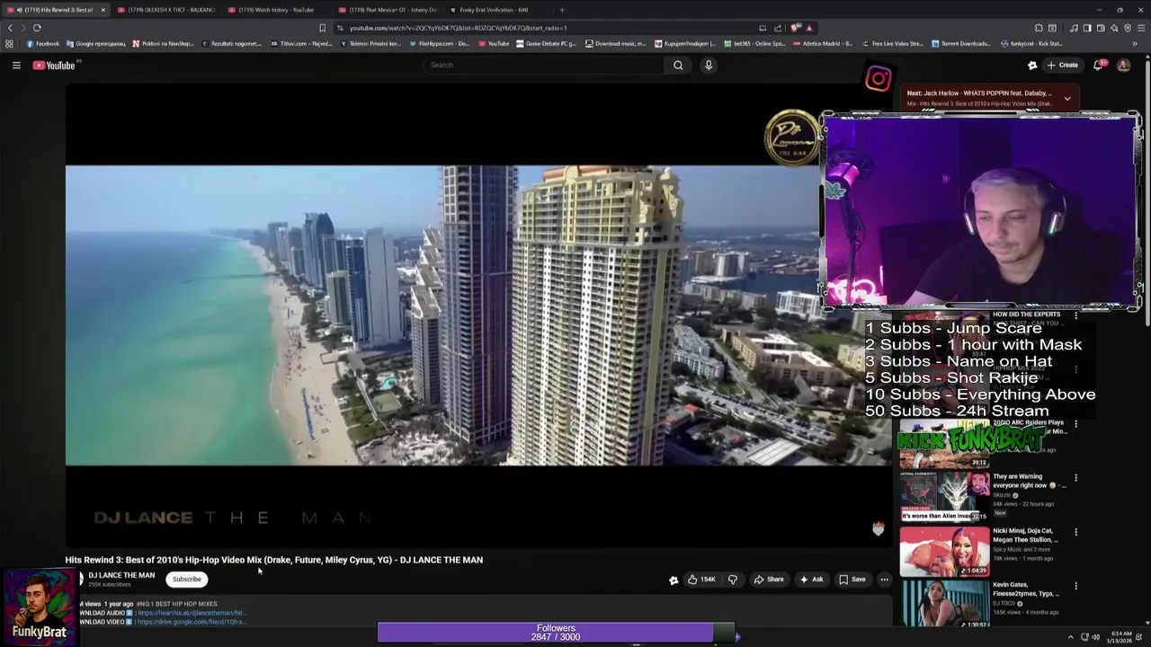Open the YouTube guide hamburger menu
The width and height of the screenshot is (1151, 647).
[x=16, y=65]
